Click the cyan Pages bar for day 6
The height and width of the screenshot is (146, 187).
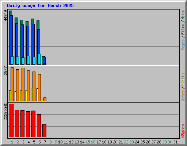[39, 59]
